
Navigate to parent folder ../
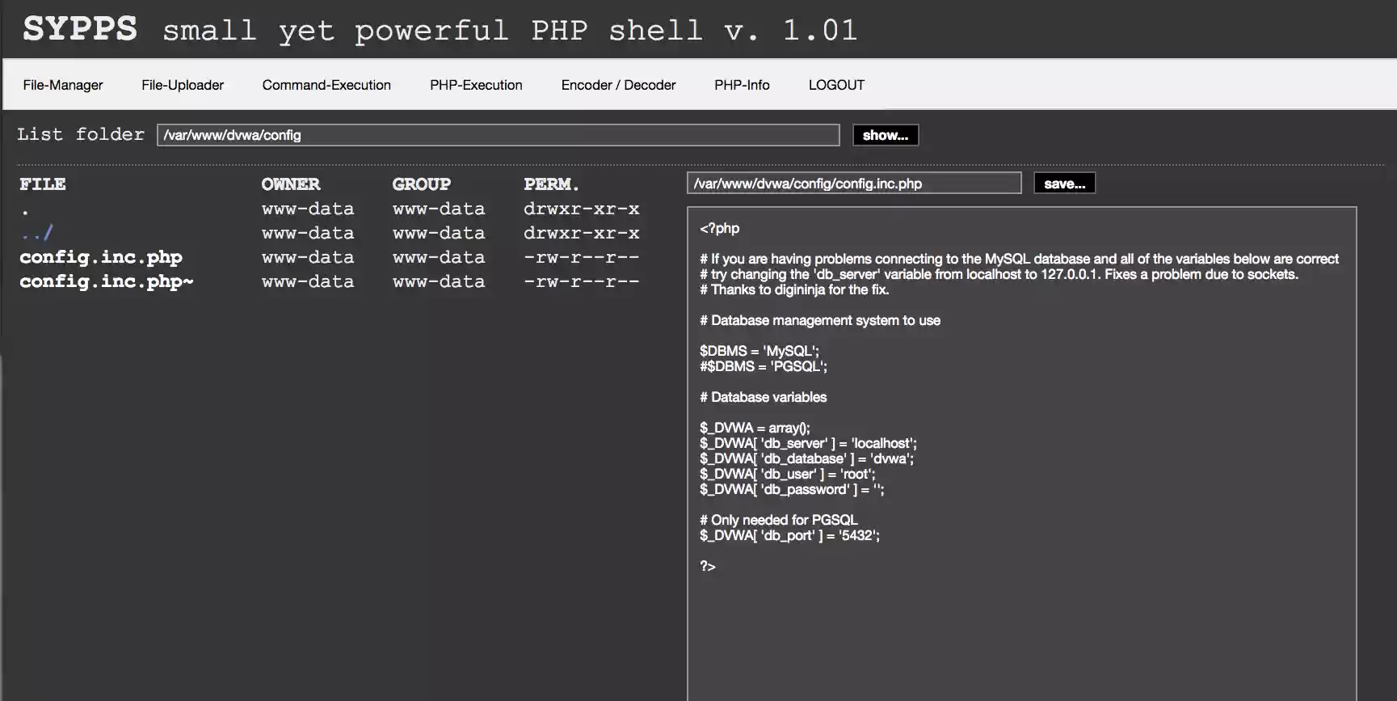click(37, 233)
